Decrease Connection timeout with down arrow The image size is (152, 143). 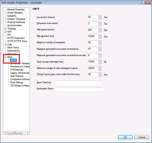coord(100,18)
